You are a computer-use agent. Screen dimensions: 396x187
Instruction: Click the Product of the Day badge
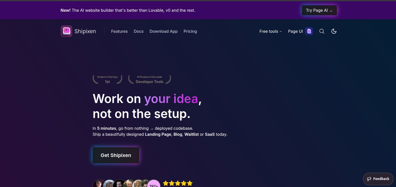point(107,79)
